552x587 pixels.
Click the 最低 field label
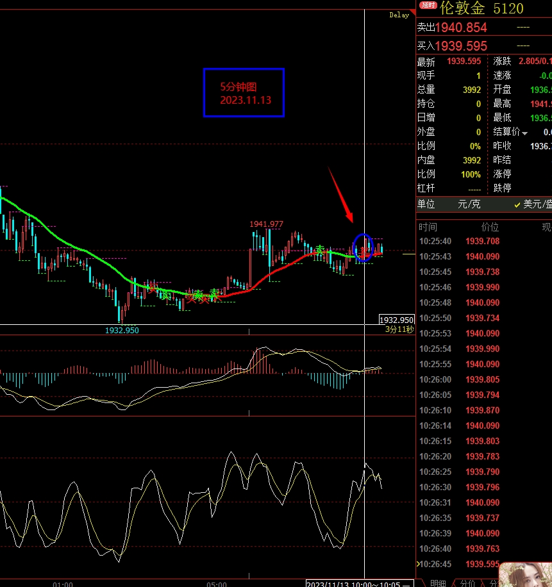pos(502,118)
